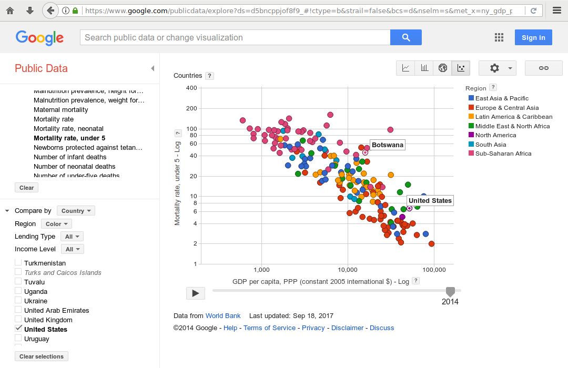
Task: Select the bubble scatter chart view
Action: pyautogui.click(x=461, y=68)
